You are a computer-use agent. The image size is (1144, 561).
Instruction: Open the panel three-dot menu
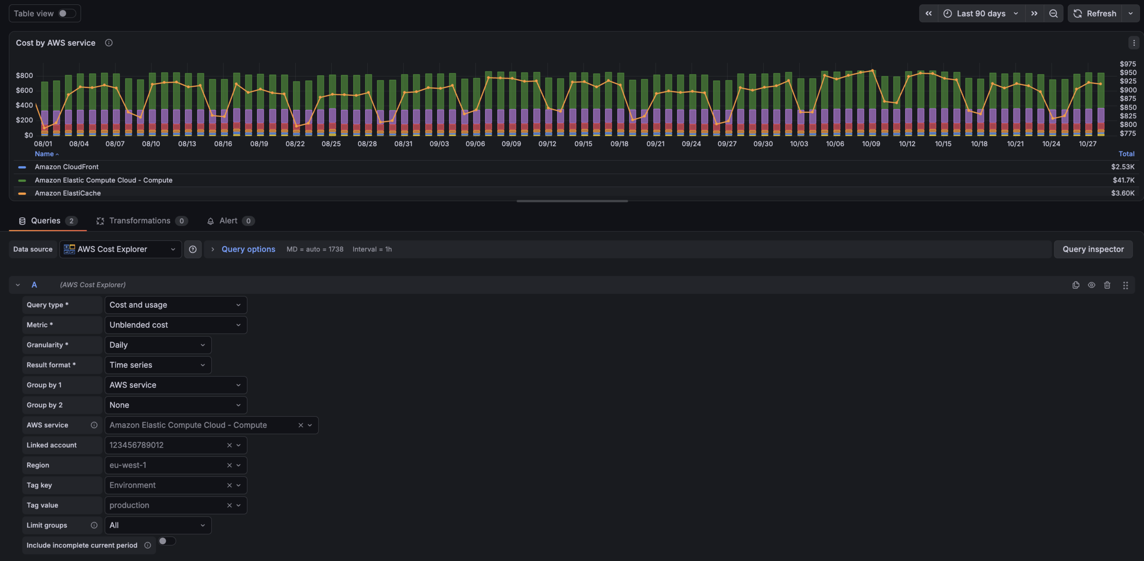click(x=1134, y=43)
